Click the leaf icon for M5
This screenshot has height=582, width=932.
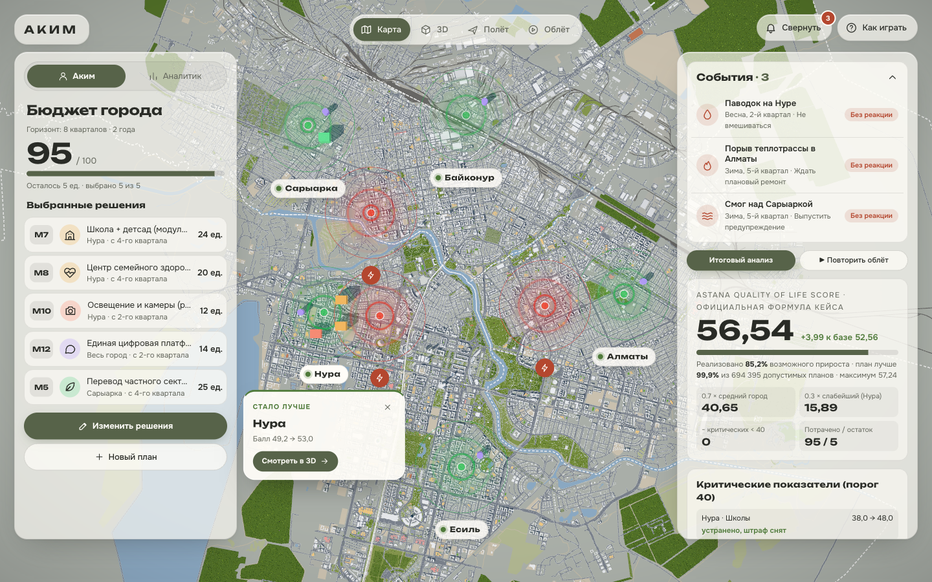[70, 387]
